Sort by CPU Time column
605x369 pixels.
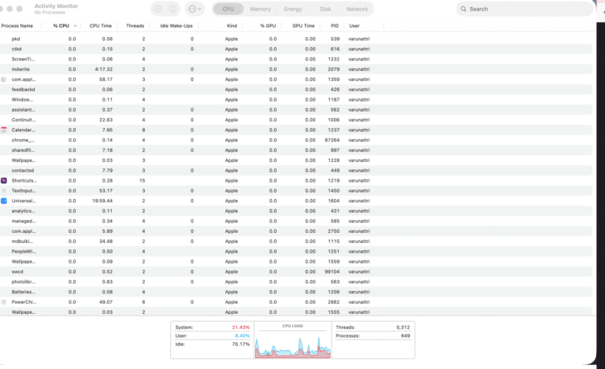pyautogui.click(x=100, y=26)
